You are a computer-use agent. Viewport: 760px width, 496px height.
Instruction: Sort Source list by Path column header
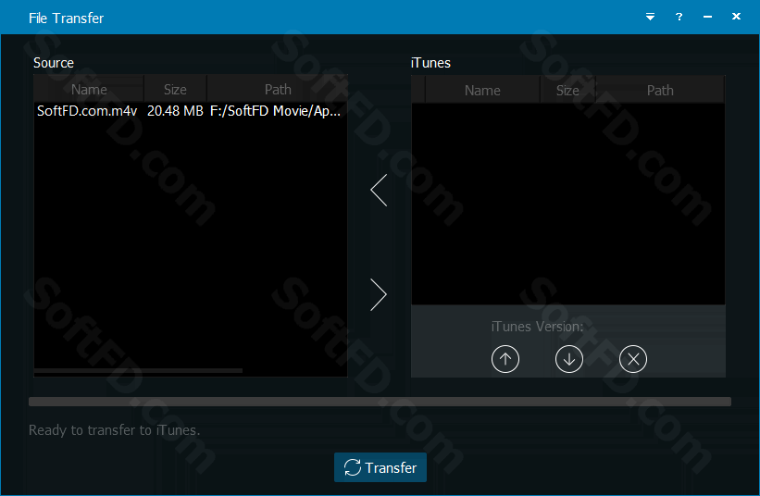click(278, 89)
